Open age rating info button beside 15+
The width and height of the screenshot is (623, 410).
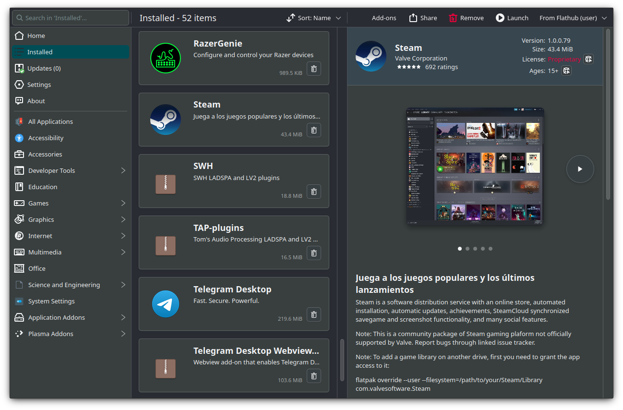pos(566,71)
